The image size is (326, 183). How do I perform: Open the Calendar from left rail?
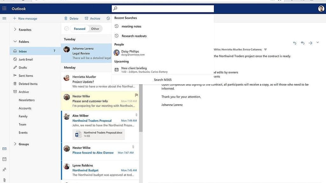[4, 159]
